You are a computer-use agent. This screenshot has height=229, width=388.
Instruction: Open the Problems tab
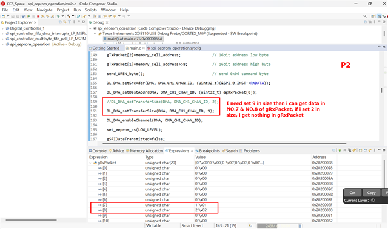coord(250,151)
